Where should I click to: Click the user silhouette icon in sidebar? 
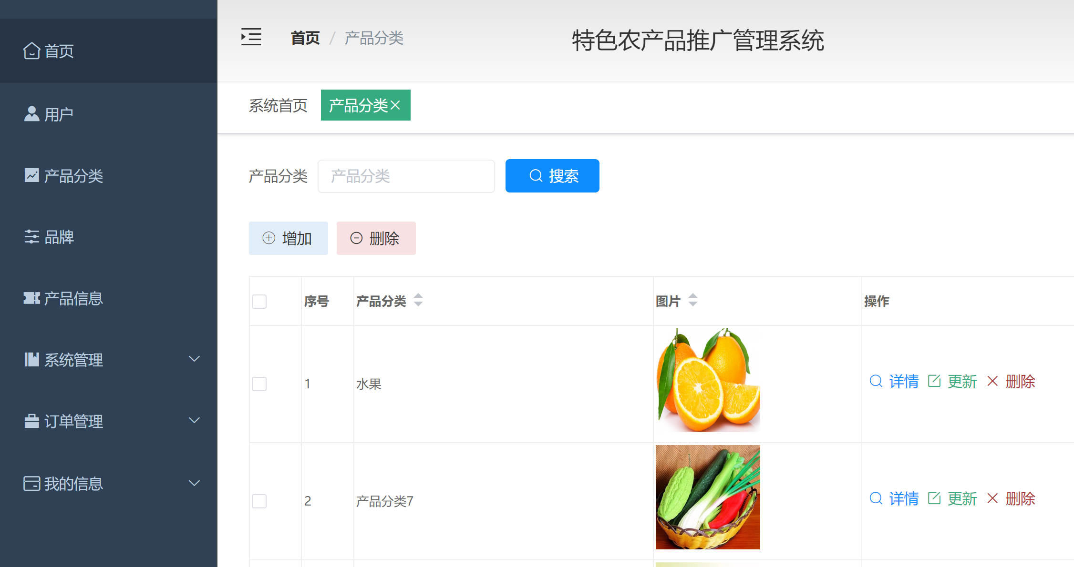point(31,114)
